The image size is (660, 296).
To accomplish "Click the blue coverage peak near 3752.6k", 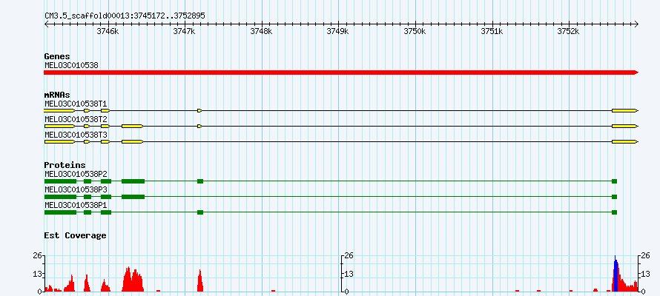I will tap(616, 275).
